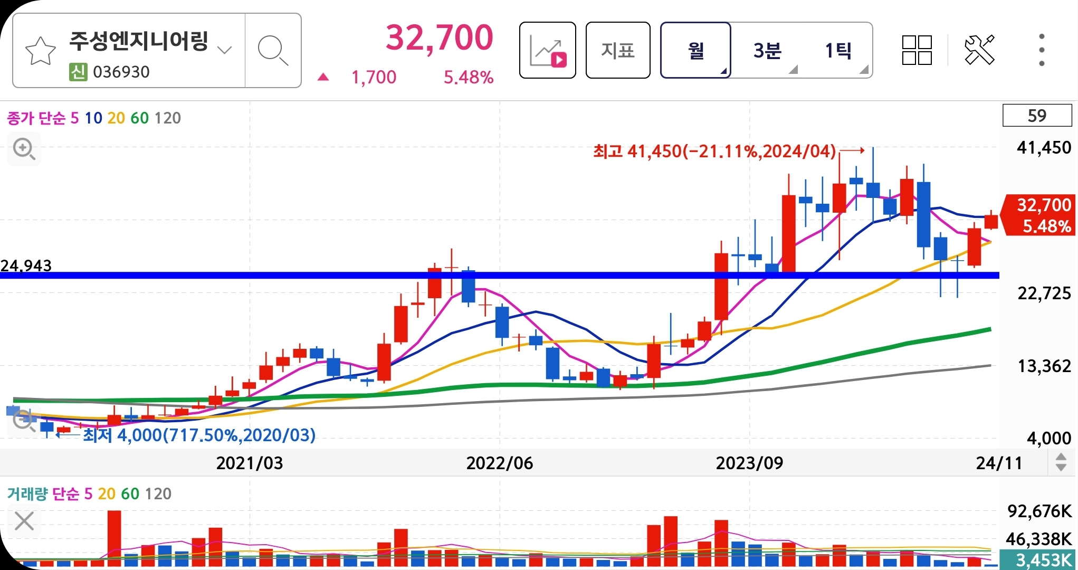This screenshot has height=570, width=1078.
Task: Click the 2021/03 date axis label
Action: coord(250,463)
